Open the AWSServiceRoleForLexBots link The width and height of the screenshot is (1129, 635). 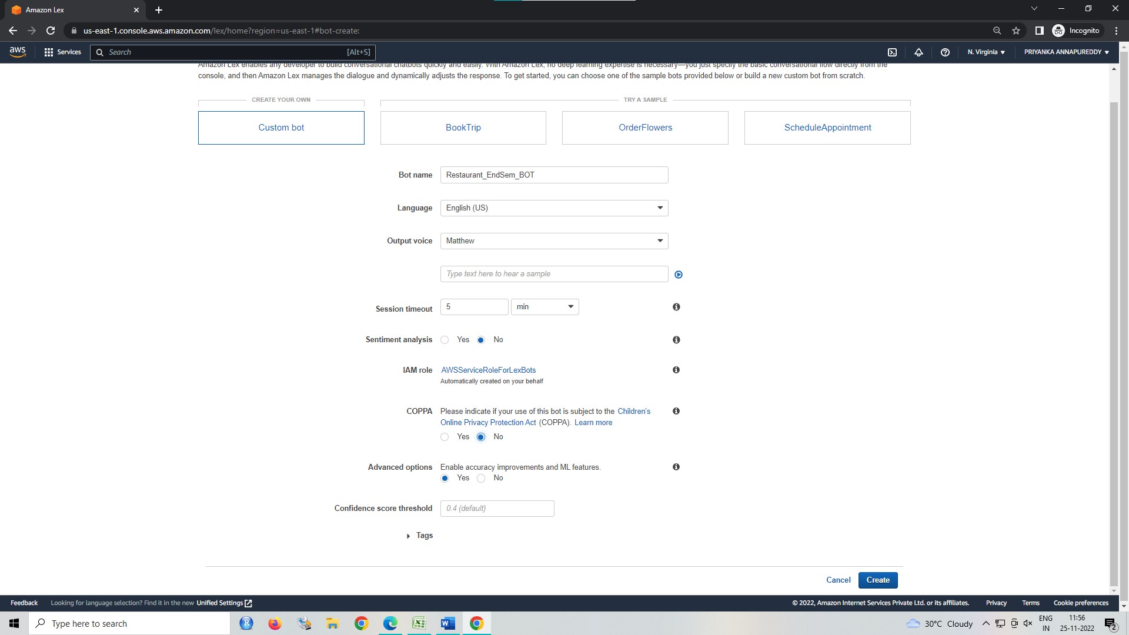(x=488, y=370)
